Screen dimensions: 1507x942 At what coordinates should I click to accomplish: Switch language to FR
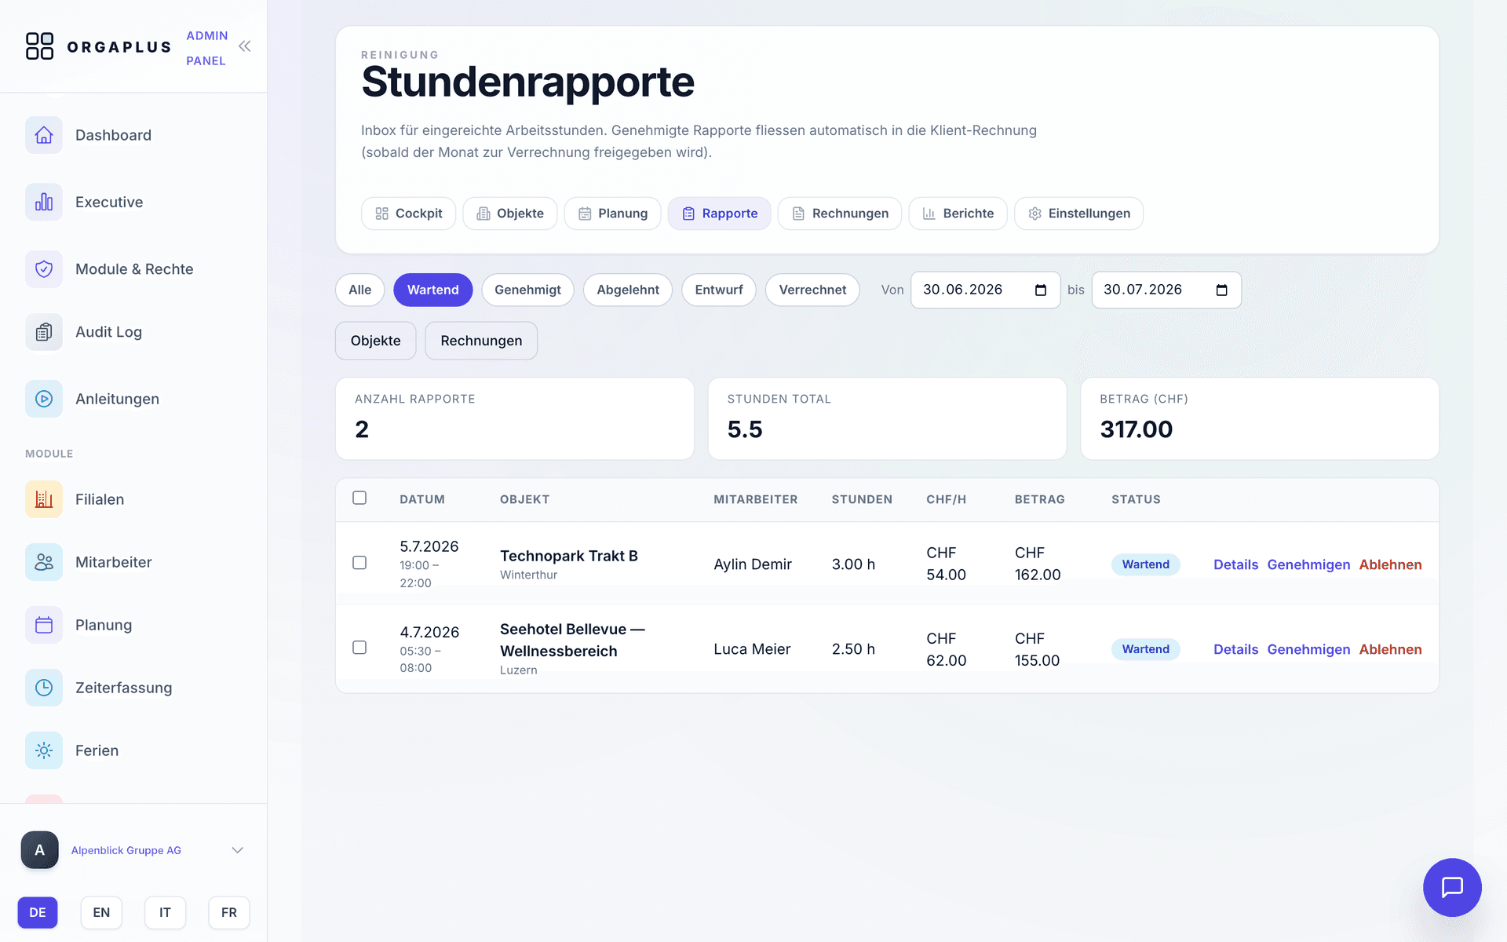(229, 912)
